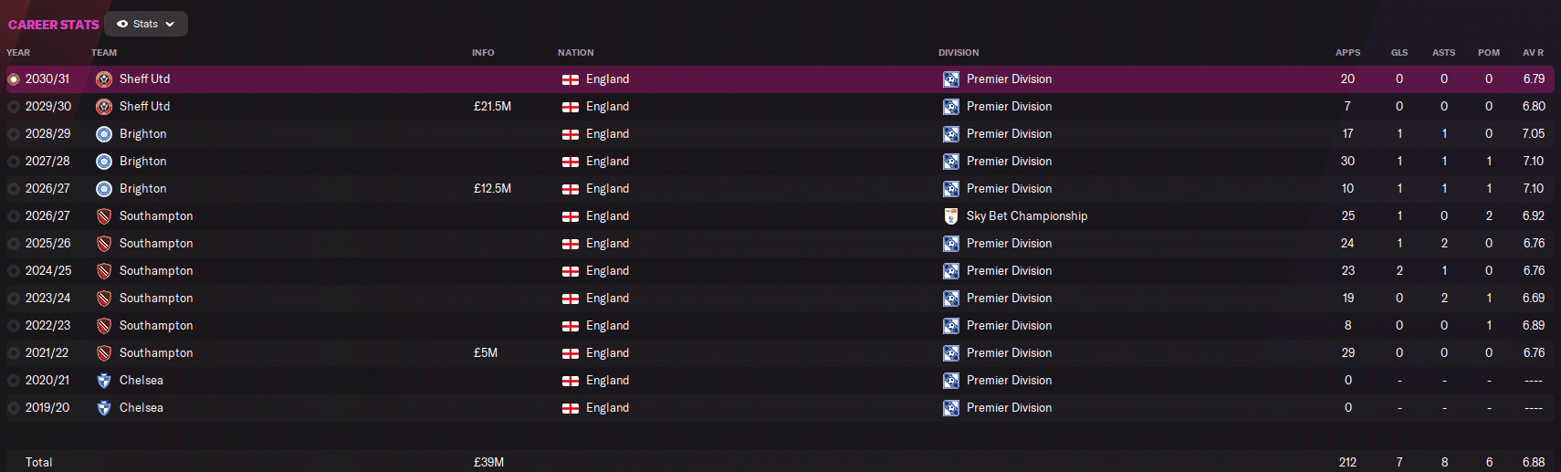Sort by the AV R column header

[x=1533, y=53]
